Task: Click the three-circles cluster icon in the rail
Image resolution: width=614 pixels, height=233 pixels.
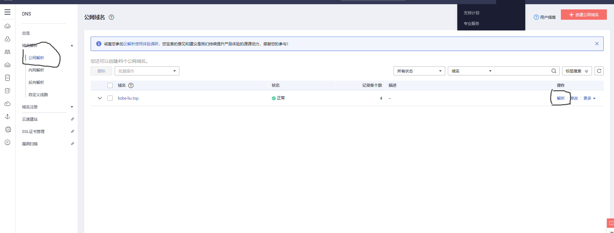Action: (7, 39)
